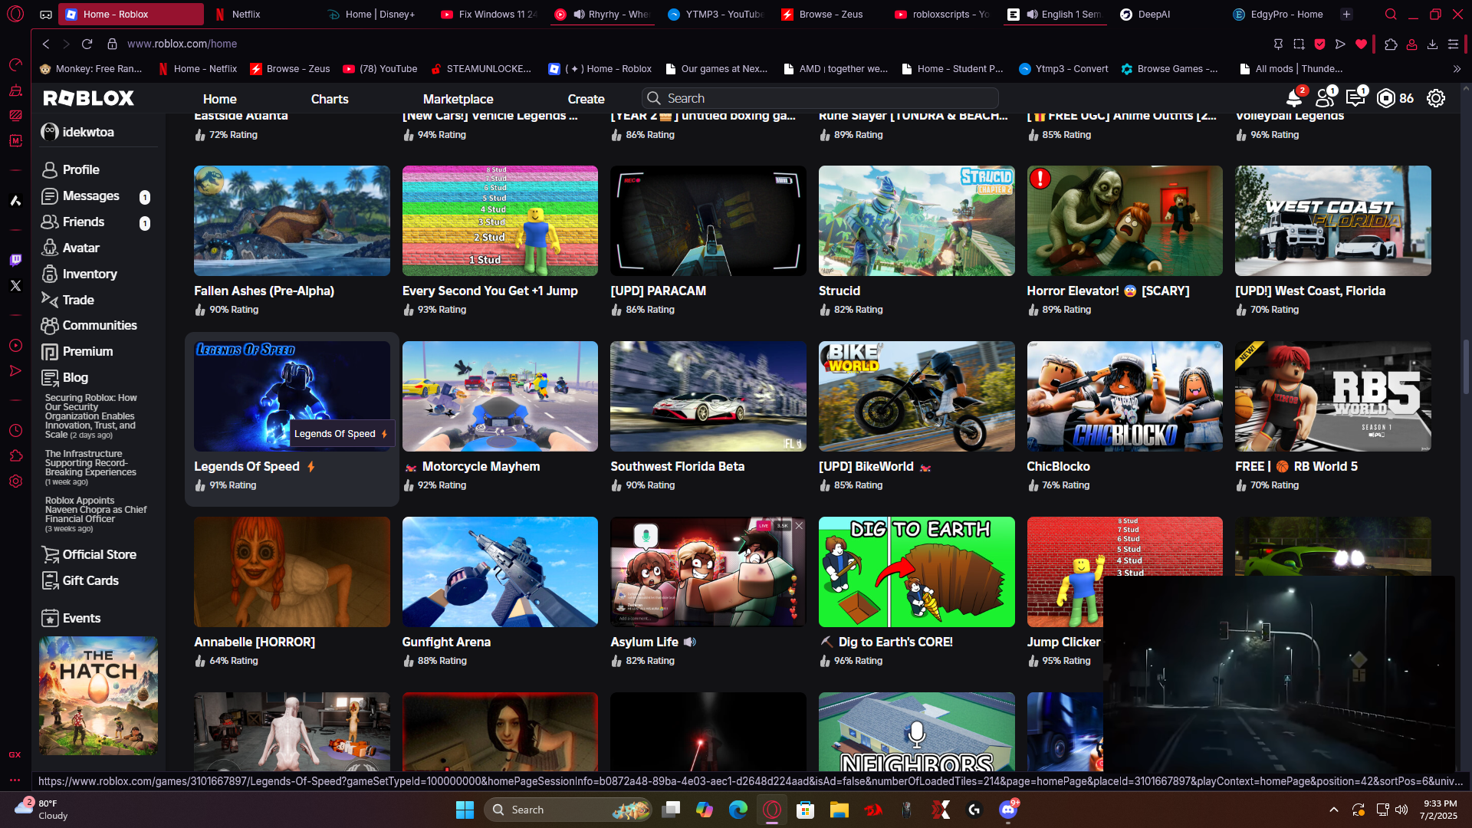The width and height of the screenshot is (1472, 828).
Task: Click the Roblox search field
Action: click(x=820, y=98)
